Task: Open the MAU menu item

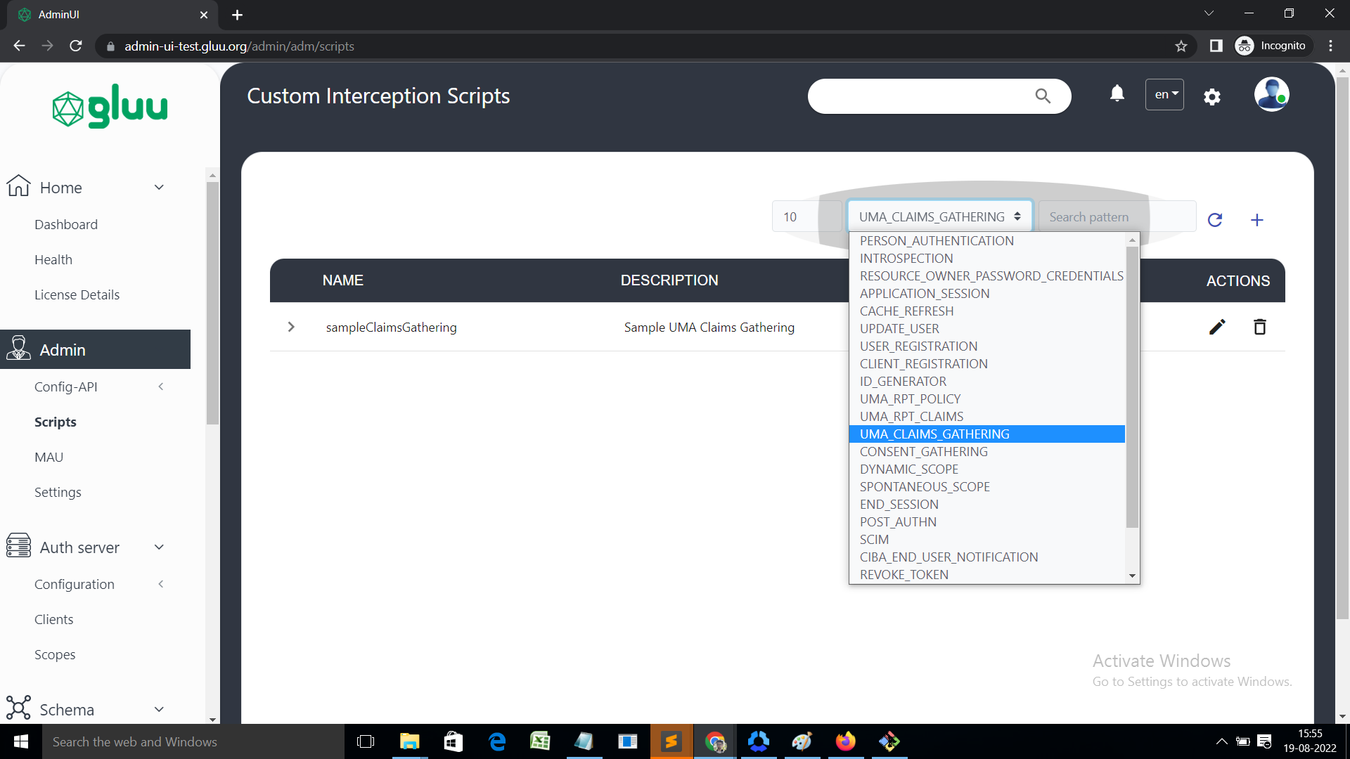Action: (x=49, y=457)
